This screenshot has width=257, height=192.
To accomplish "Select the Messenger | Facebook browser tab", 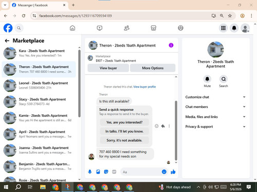I will point(39,5).
